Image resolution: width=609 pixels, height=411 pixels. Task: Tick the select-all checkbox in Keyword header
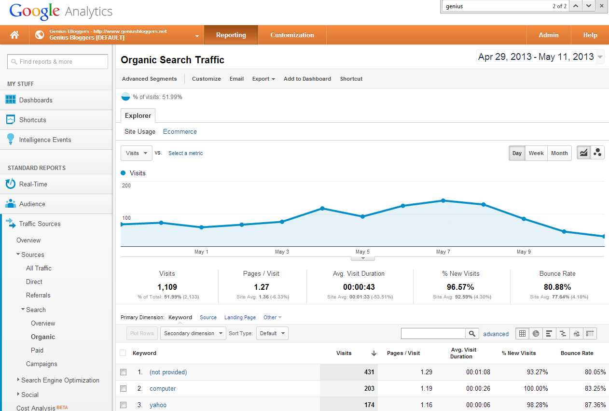(x=123, y=353)
